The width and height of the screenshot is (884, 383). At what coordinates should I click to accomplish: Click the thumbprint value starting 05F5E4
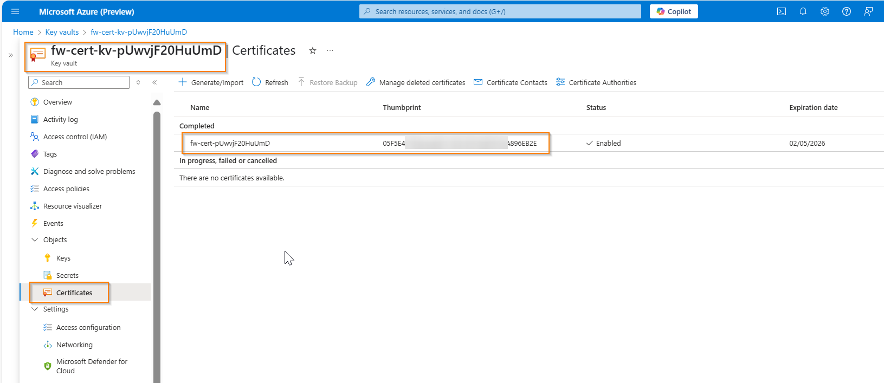pos(460,143)
